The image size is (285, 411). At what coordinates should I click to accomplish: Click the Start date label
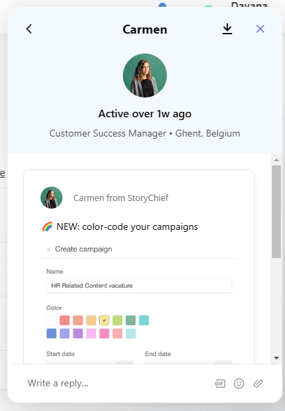point(60,354)
